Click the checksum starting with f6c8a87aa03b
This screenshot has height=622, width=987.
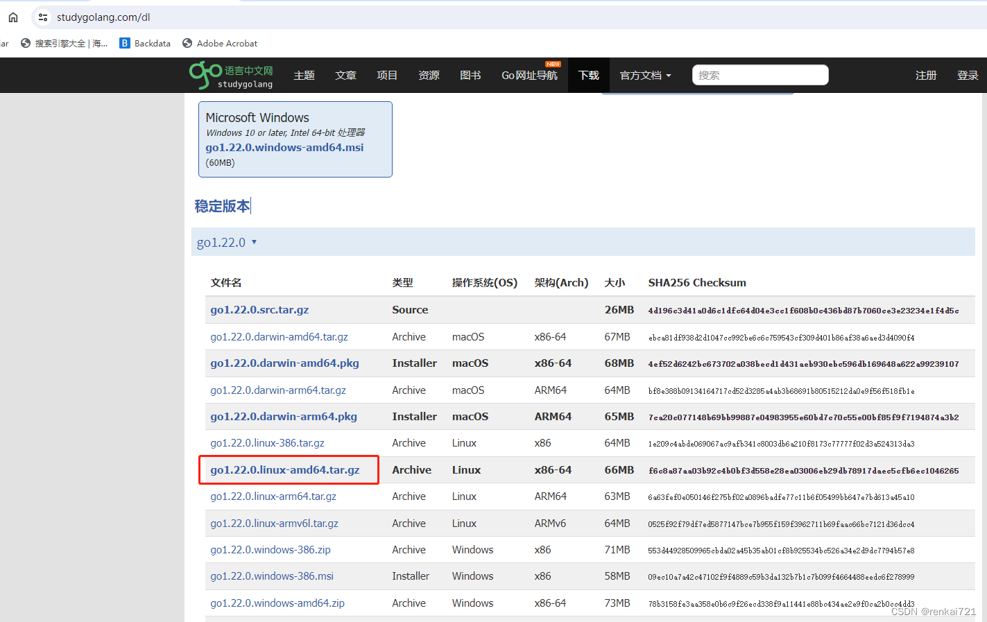pos(803,470)
